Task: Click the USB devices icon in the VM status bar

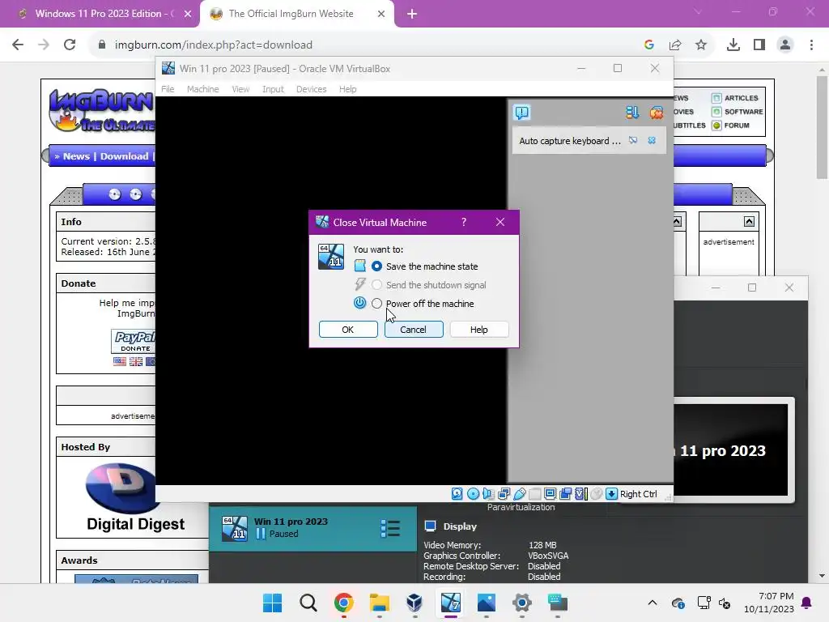Action: tap(519, 493)
